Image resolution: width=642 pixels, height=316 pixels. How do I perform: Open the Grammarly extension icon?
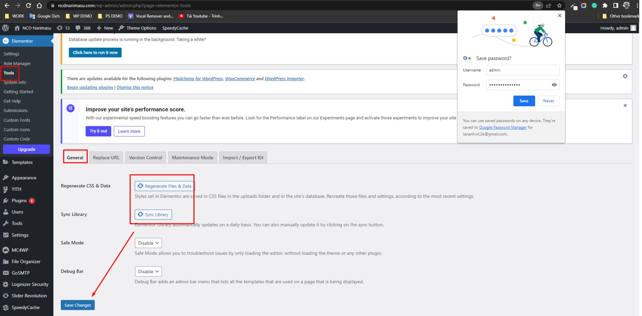pos(594,5)
